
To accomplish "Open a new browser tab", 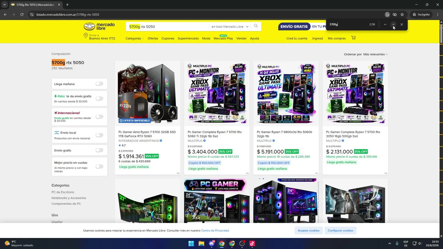I will click(x=67, y=4).
